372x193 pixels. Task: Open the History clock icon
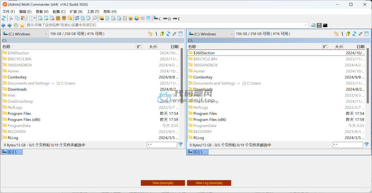pos(16,25)
